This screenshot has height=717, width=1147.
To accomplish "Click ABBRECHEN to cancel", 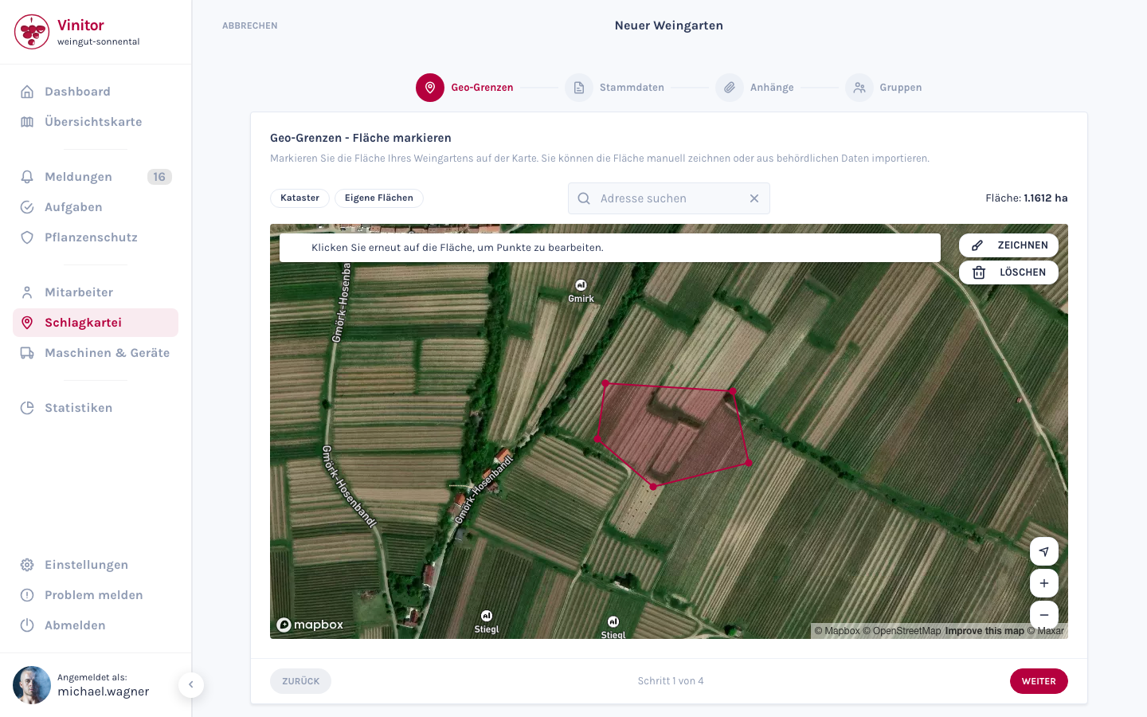I will [x=250, y=25].
